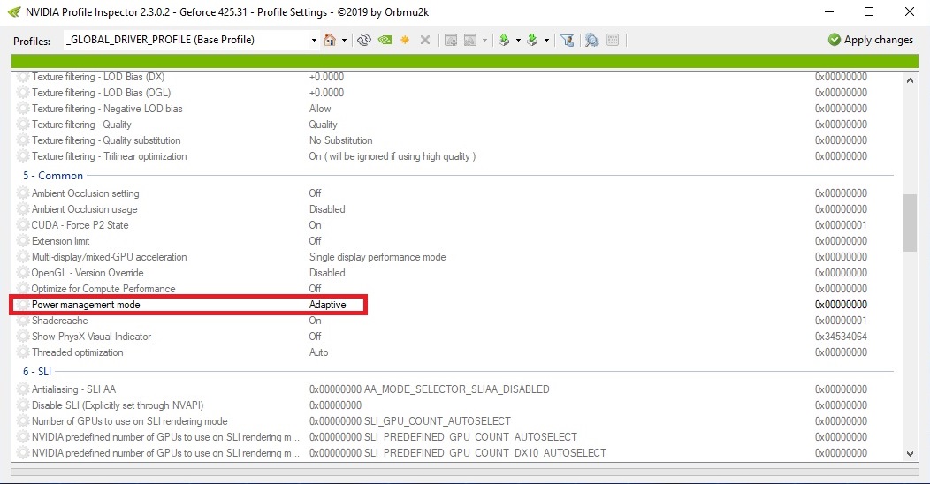Click gear icon beside Shadercache
The image size is (930, 484).
[x=22, y=321]
